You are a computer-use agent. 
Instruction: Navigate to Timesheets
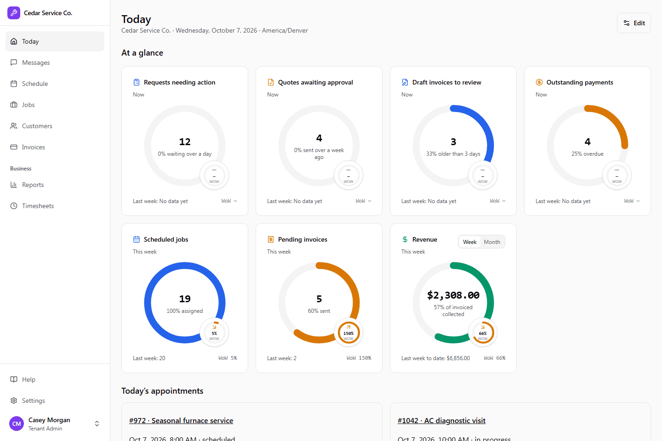point(55,206)
